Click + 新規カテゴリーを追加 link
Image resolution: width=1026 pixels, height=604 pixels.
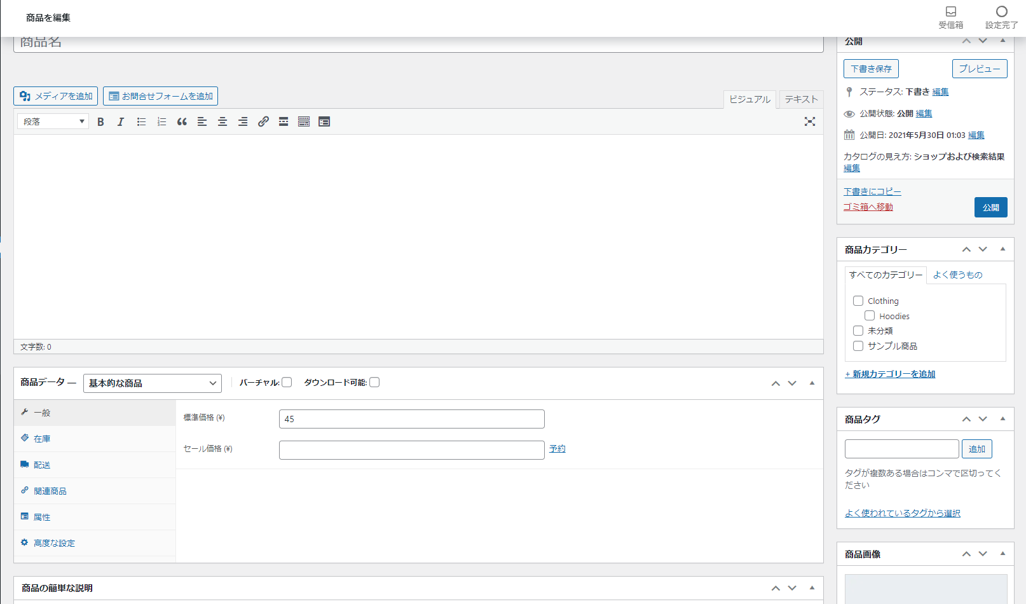[x=890, y=374]
